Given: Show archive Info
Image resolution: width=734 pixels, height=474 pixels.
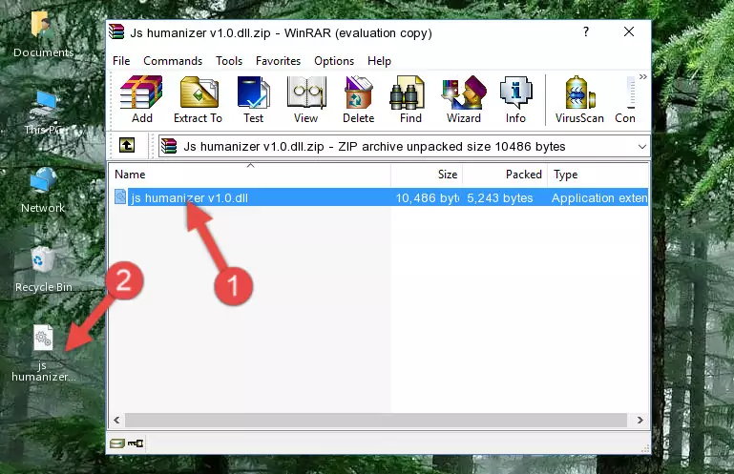Looking at the screenshot, I should pyautogui.click(x=515, y=99).
